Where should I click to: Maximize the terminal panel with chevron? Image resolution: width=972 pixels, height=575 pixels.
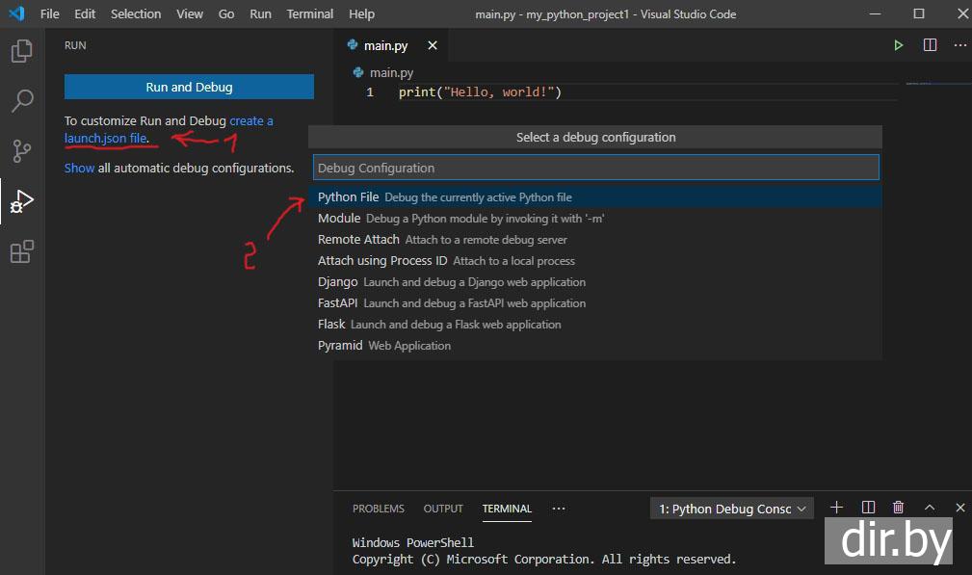930,508
